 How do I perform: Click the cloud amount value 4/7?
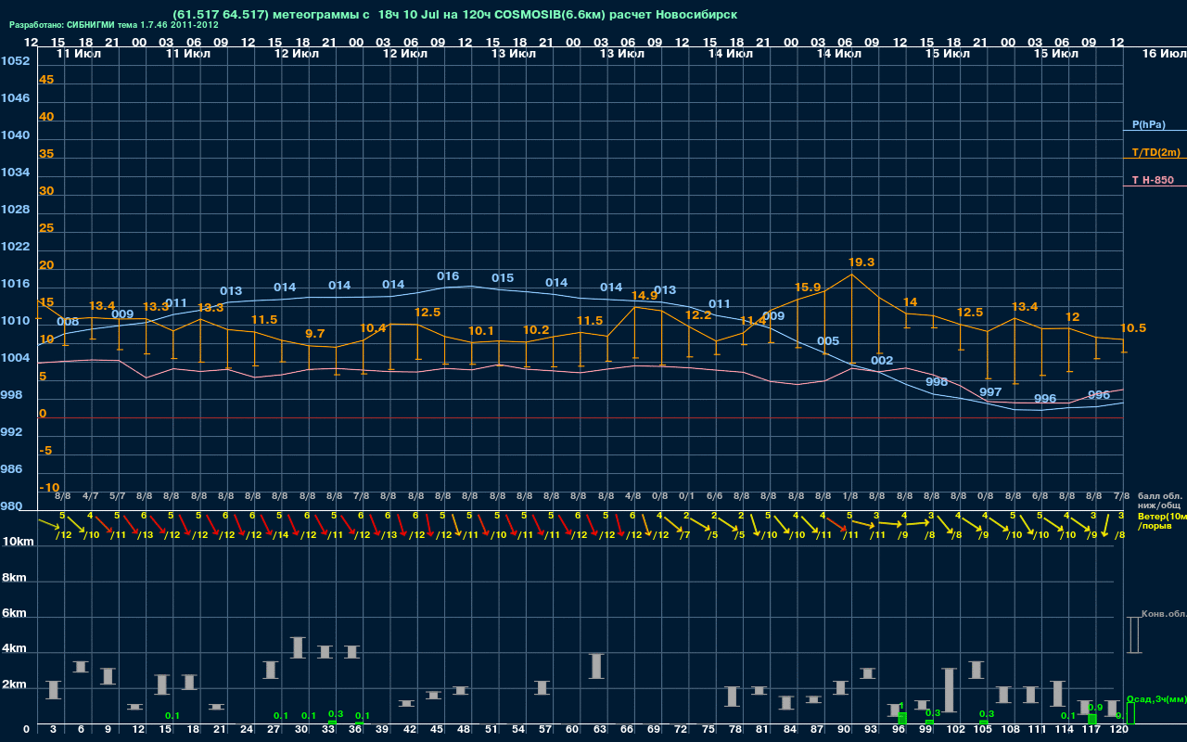[x=90, y=496]
